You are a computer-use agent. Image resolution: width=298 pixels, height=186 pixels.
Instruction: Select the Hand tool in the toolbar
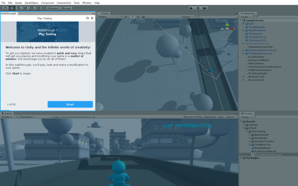coord(5,8)
